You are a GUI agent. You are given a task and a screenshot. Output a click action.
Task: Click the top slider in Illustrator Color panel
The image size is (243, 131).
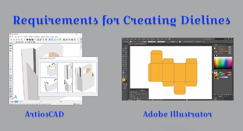pyautogui.click(x=223, y=47)
